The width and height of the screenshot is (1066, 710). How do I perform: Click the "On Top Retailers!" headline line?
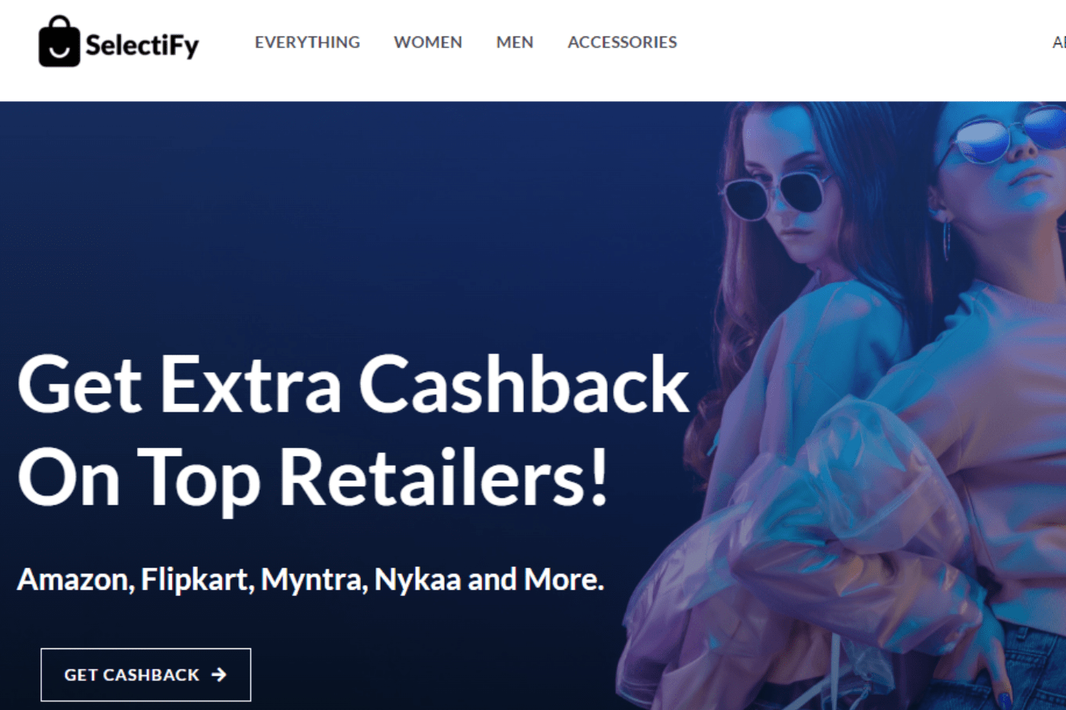[x=313, y=478]
